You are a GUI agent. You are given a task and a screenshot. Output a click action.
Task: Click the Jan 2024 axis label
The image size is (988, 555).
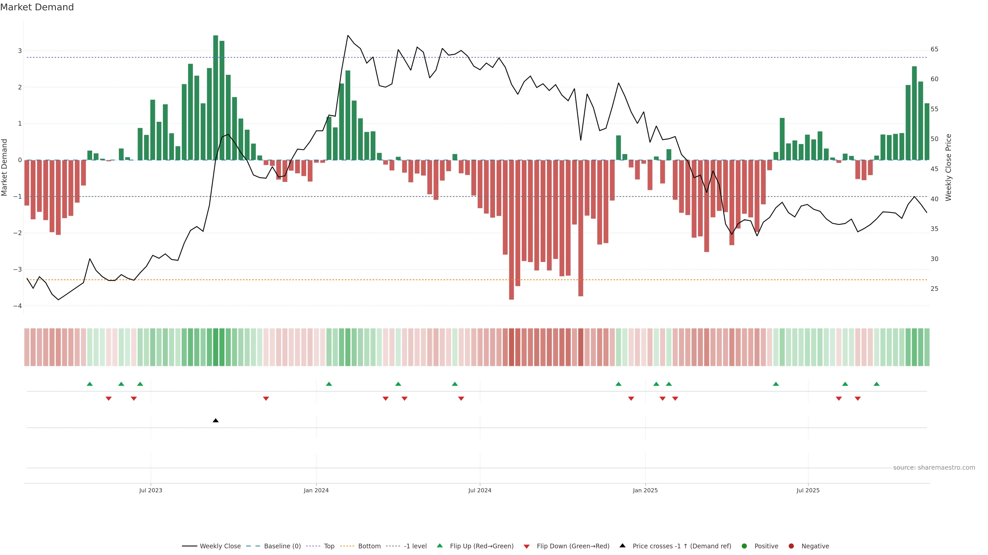[x=316, y=490]
